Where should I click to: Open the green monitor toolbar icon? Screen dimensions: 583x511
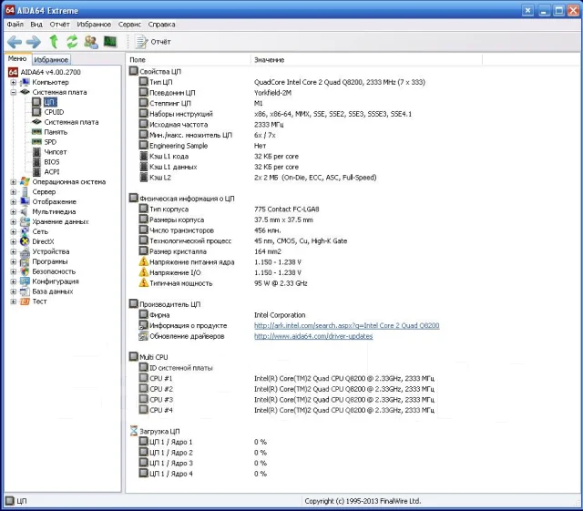point(110,41)
